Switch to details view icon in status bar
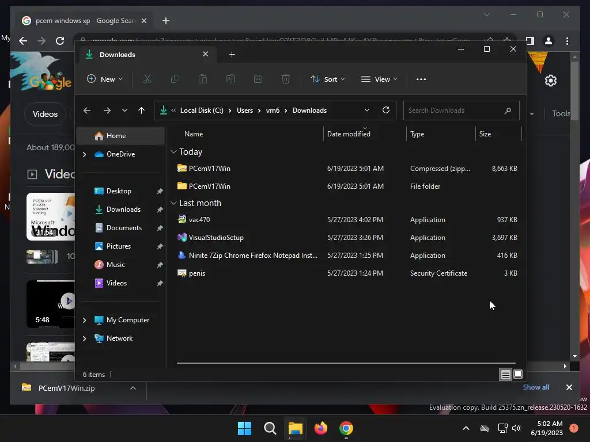Screen dimensions: 590x442 (x=505, y=374)
